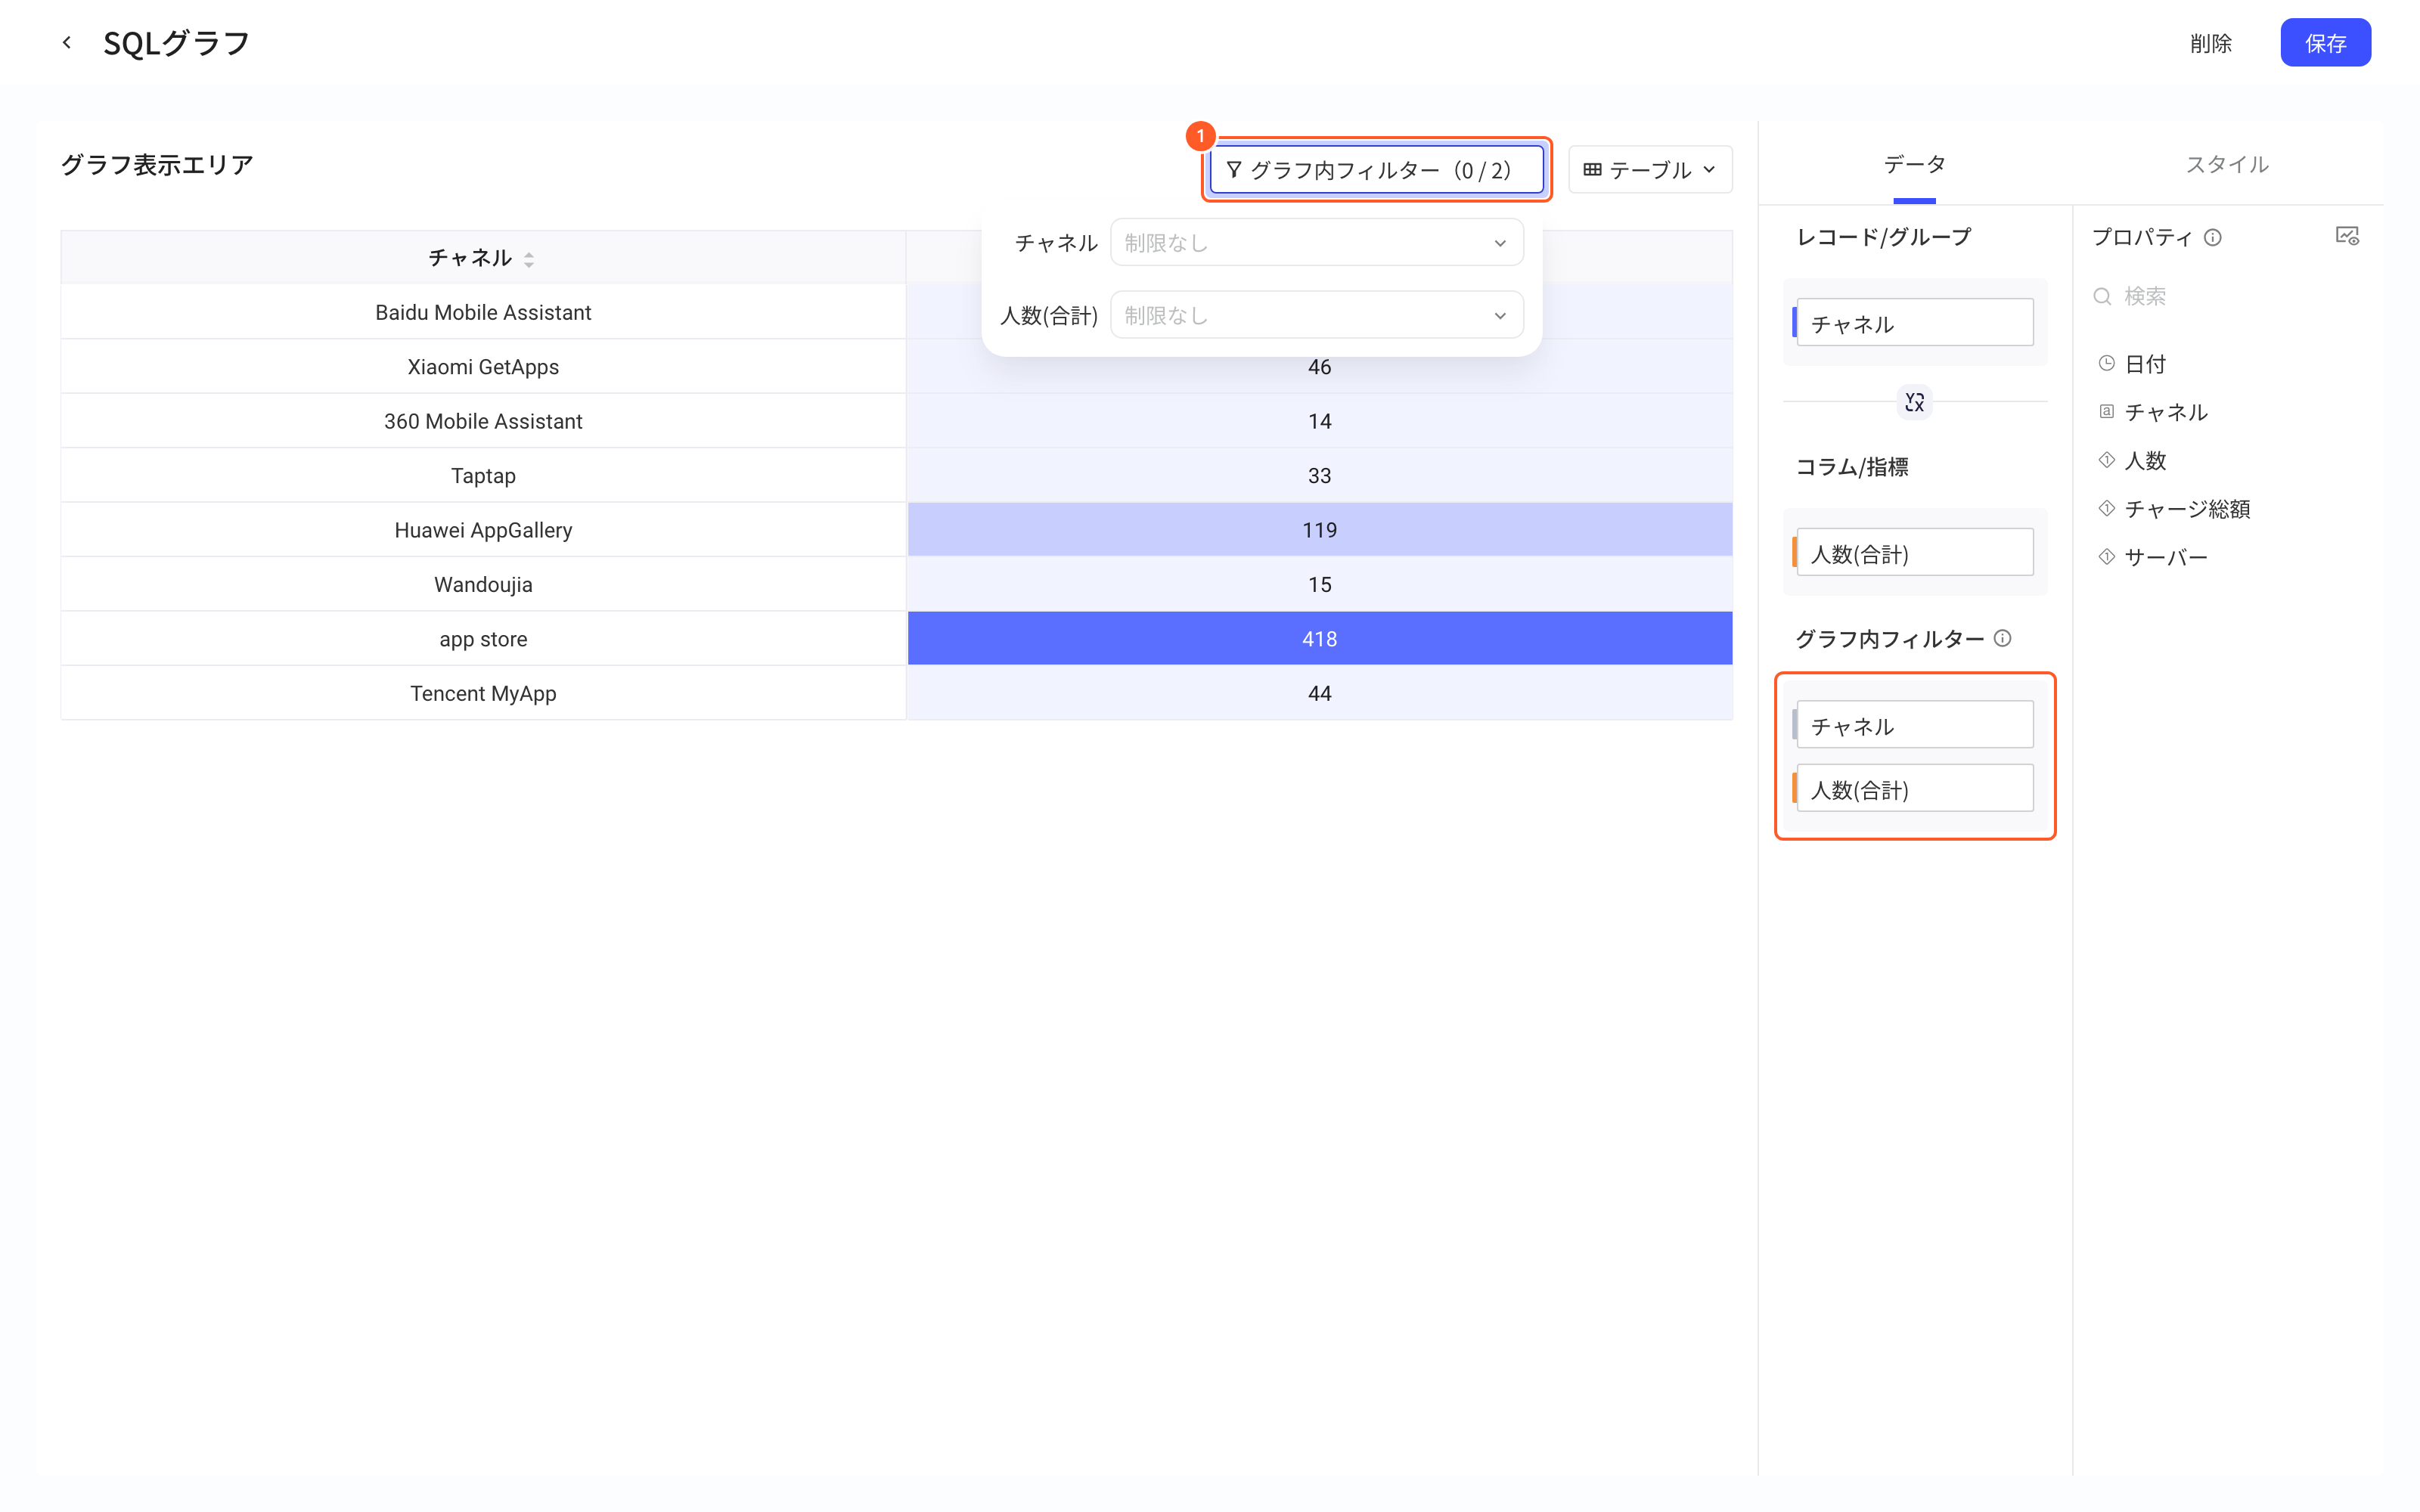Viewport: 2420px width, 1512px height.
Task: Switch to the スタイル tab
Action: (x=2227, y=164)
